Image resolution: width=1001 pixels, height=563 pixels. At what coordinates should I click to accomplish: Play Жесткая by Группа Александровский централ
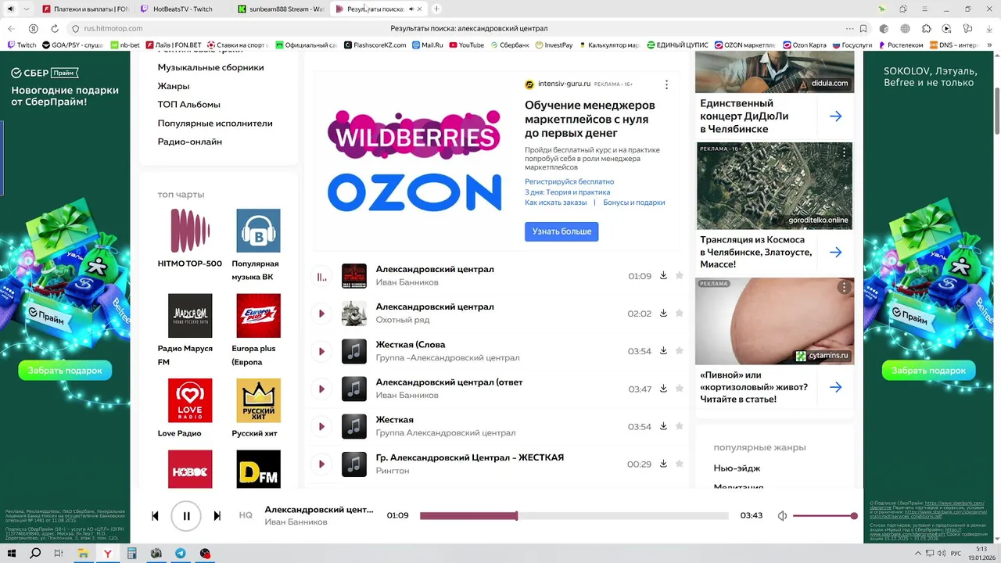click(x=321, y=426)
